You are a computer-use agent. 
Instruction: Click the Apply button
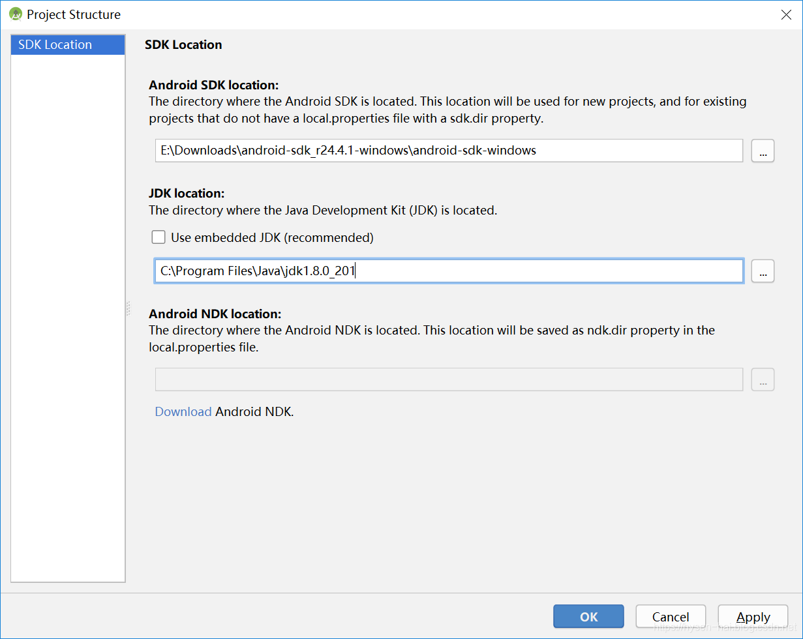753,617
